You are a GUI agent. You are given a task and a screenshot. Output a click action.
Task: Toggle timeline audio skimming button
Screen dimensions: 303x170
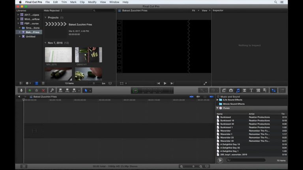pos(198,96)
